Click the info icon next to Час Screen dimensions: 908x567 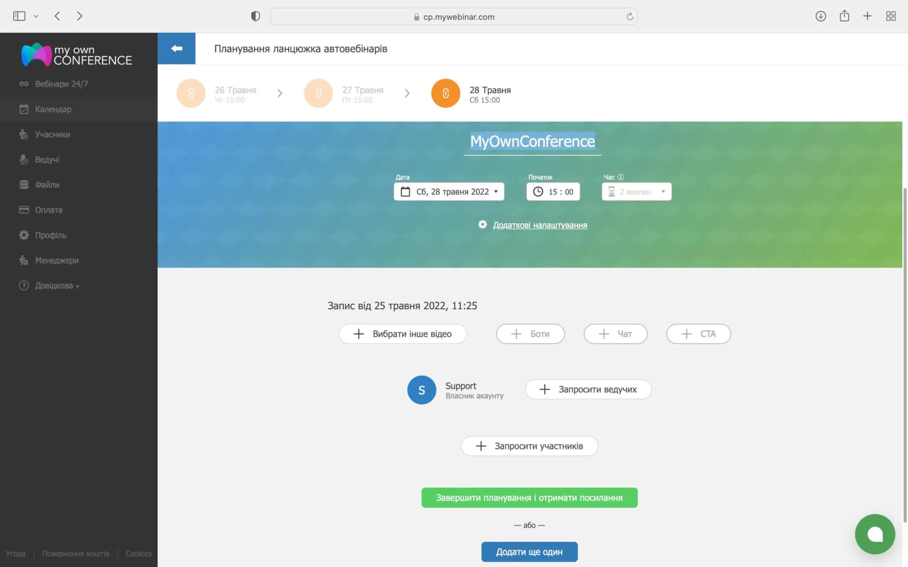click(621, 177)
